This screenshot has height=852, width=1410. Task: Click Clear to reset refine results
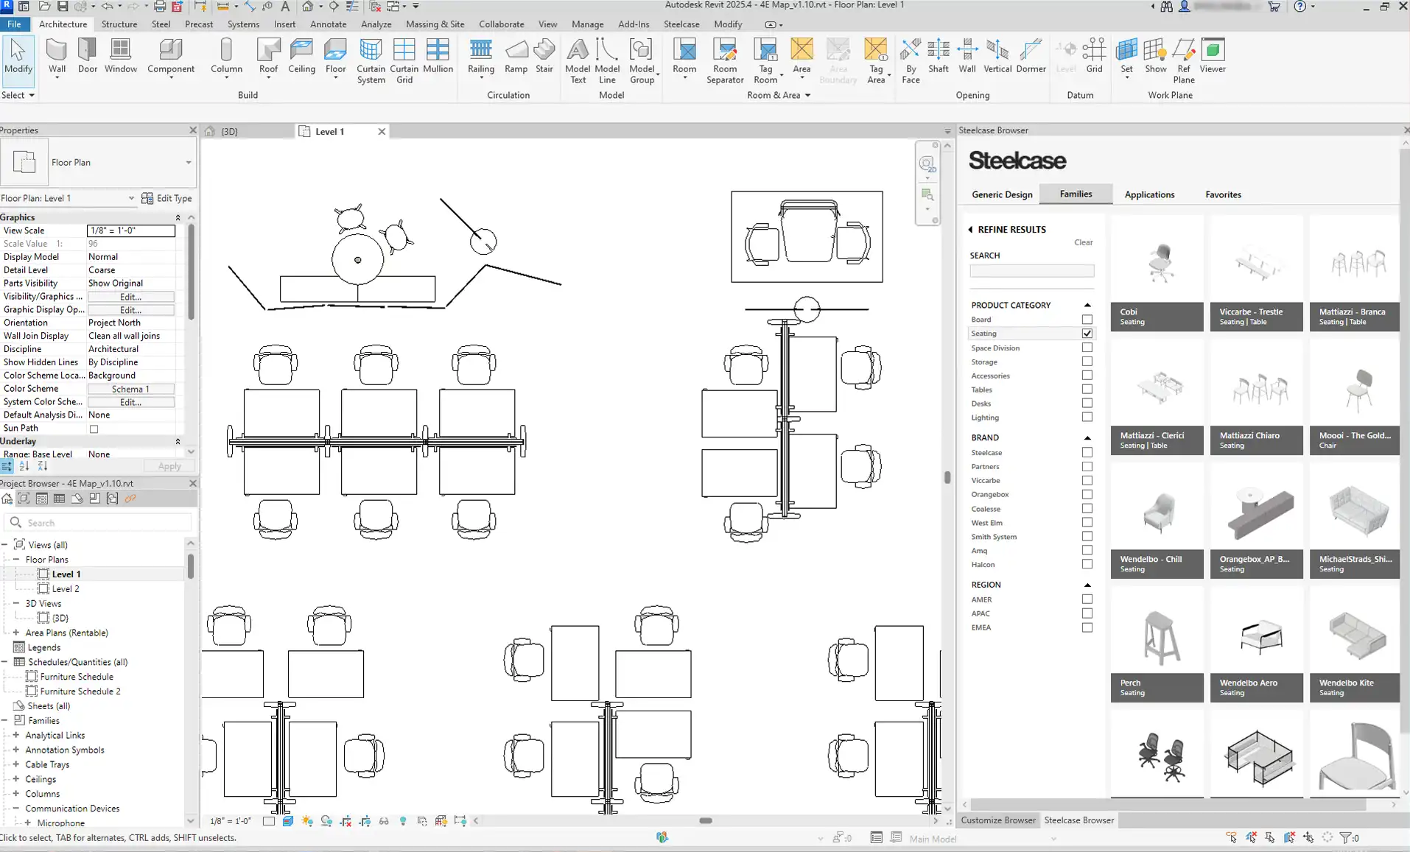click(x=1083, y=242)
